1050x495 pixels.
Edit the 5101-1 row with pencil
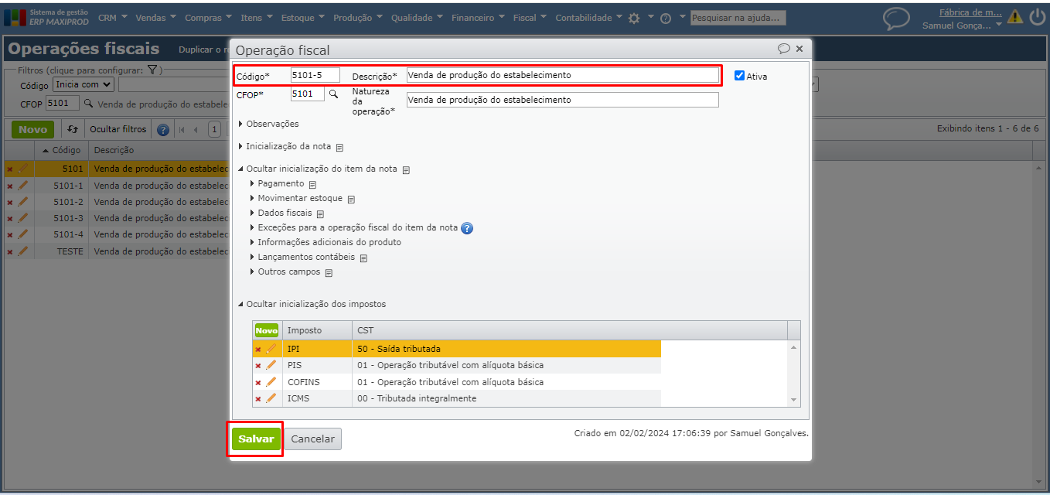point(22,186)
